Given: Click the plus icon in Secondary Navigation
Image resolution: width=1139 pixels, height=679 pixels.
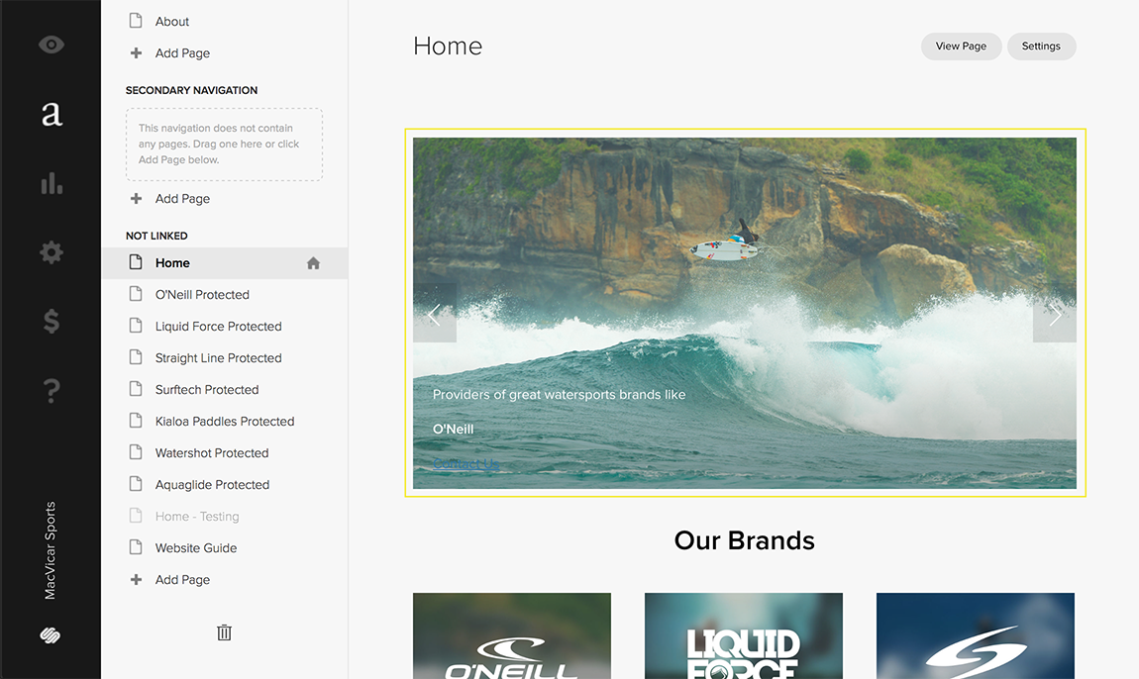Looking at the screenshot, I should coord(136,198).
